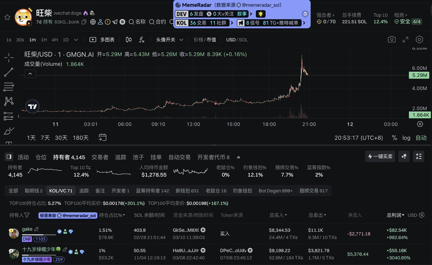Screen dimensions: 432x265
Task: Switch currency to USD
Action: pos(231,40)
